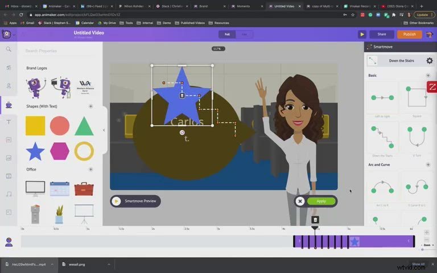
Task: Insert the green triangle shape
Action: 84,126
